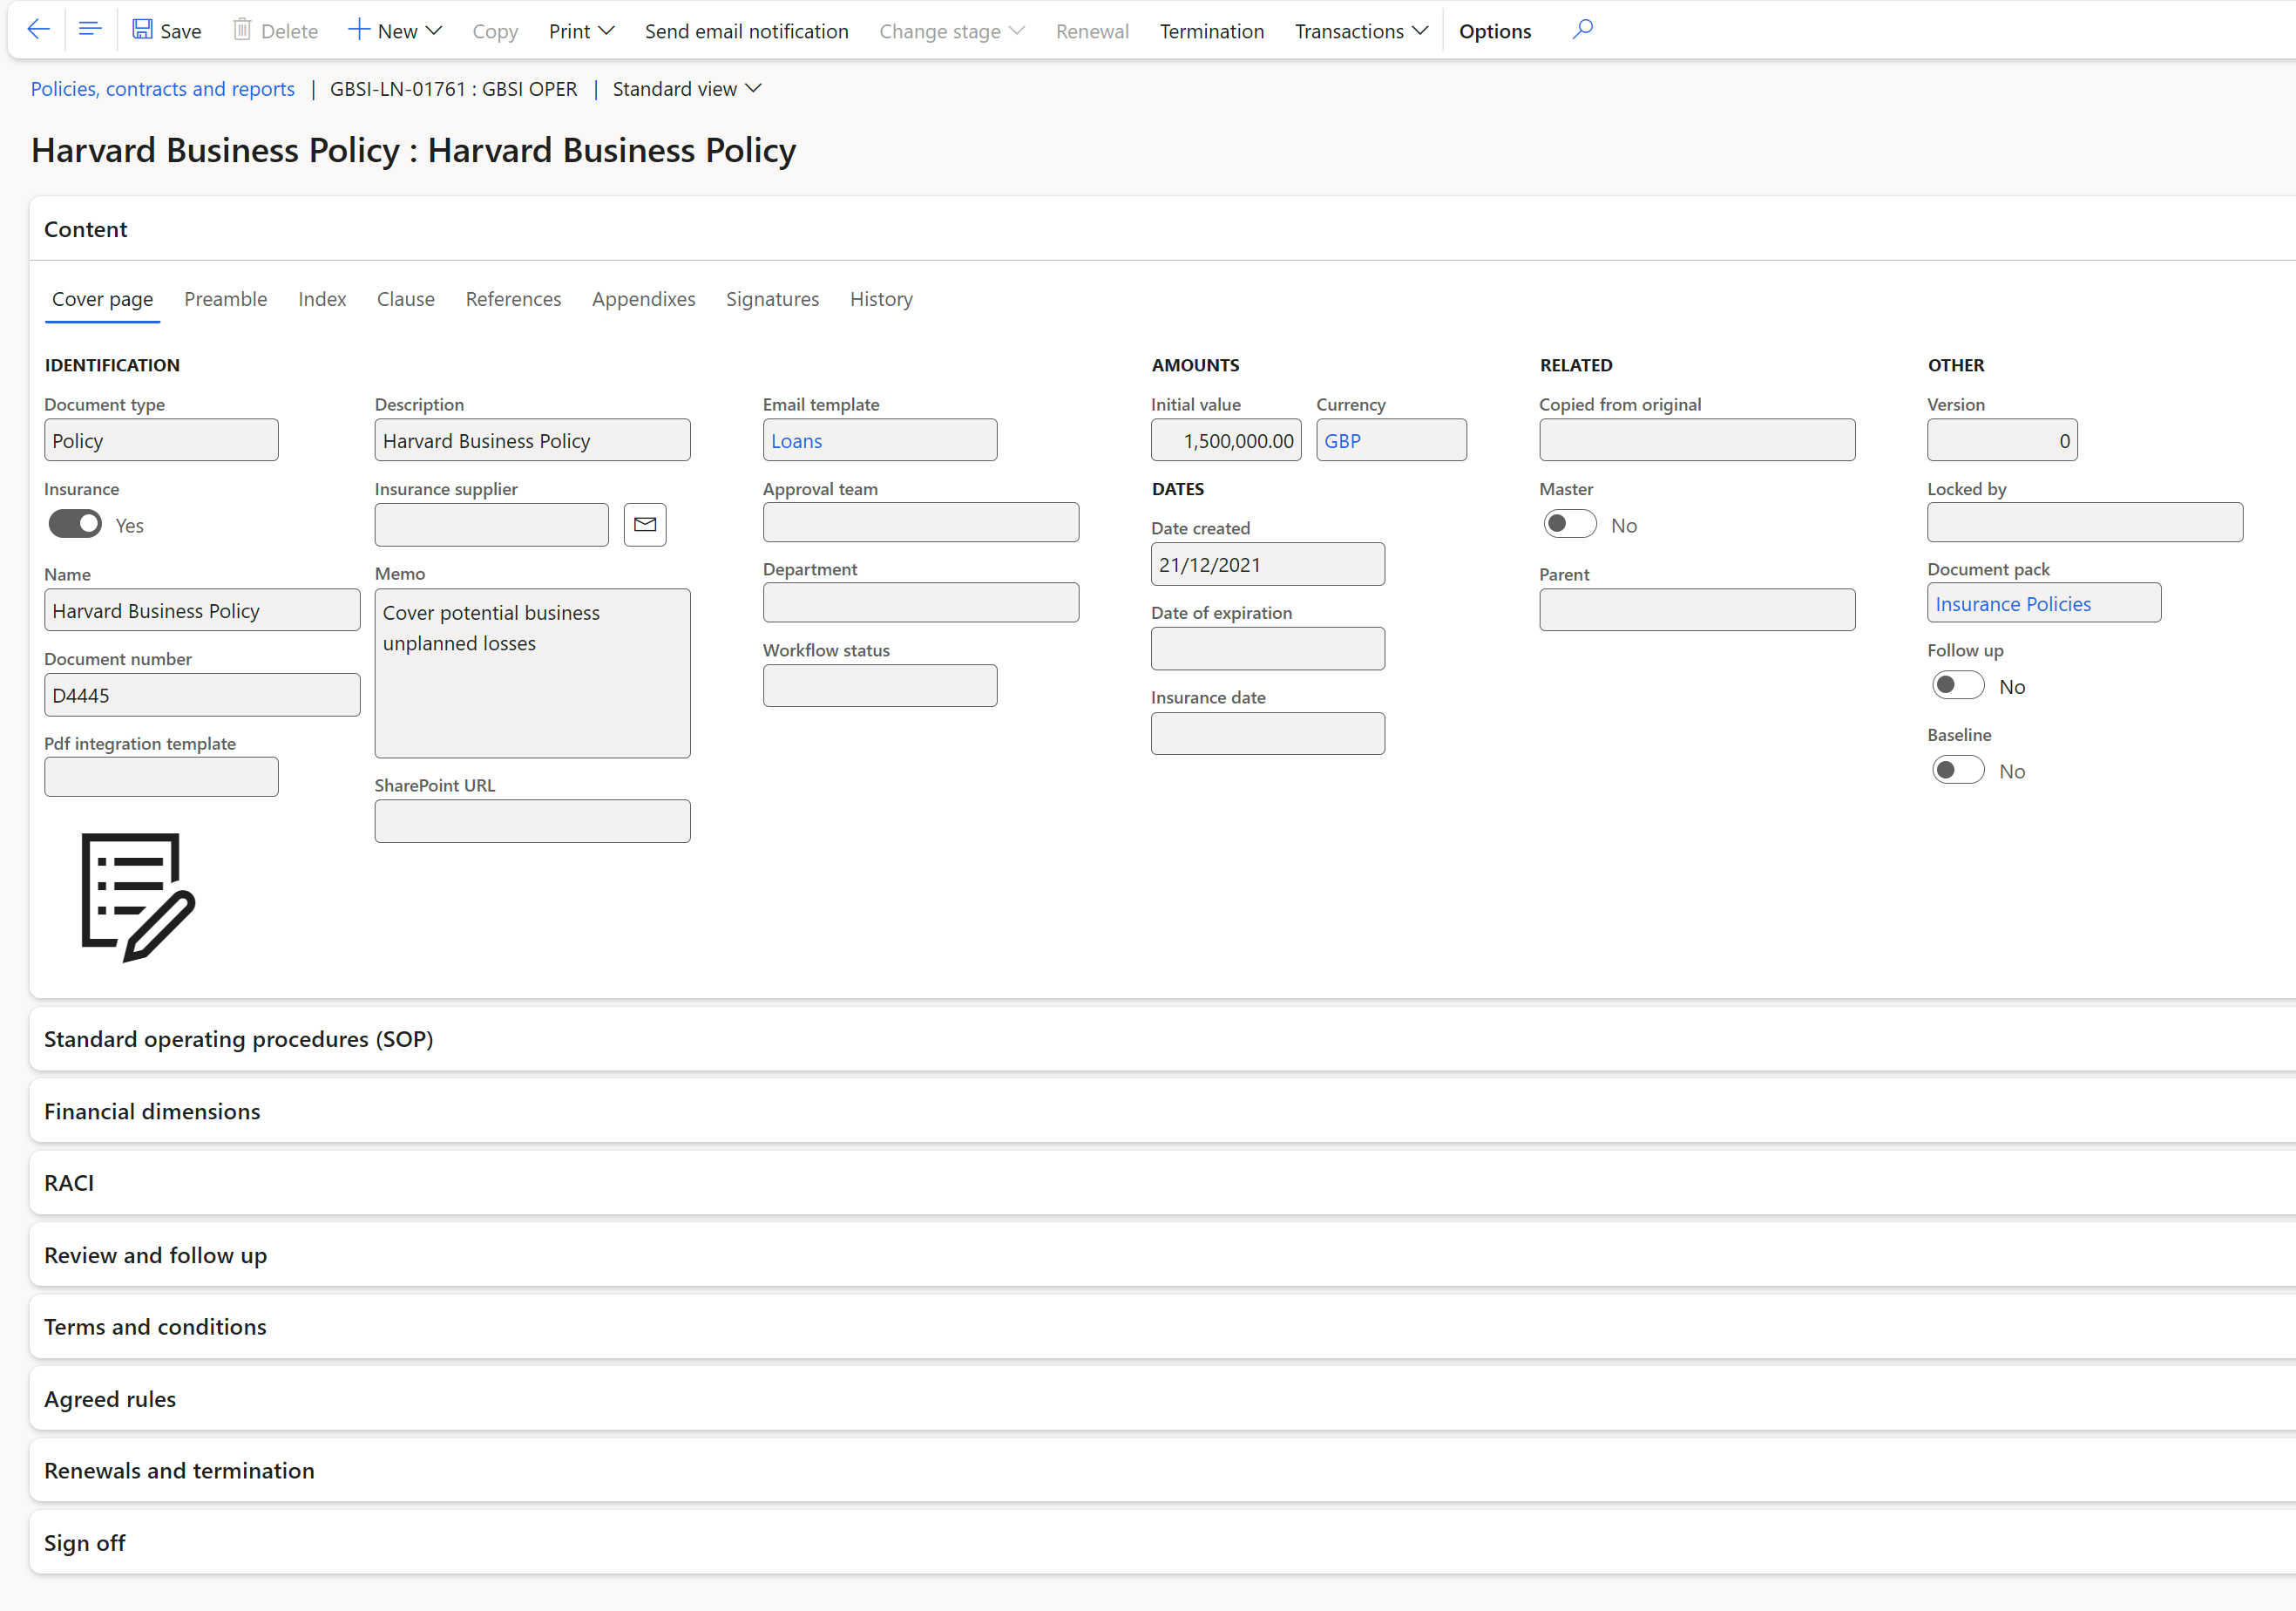
Task: Toggle the Master switch
Action: [1569, 524]
